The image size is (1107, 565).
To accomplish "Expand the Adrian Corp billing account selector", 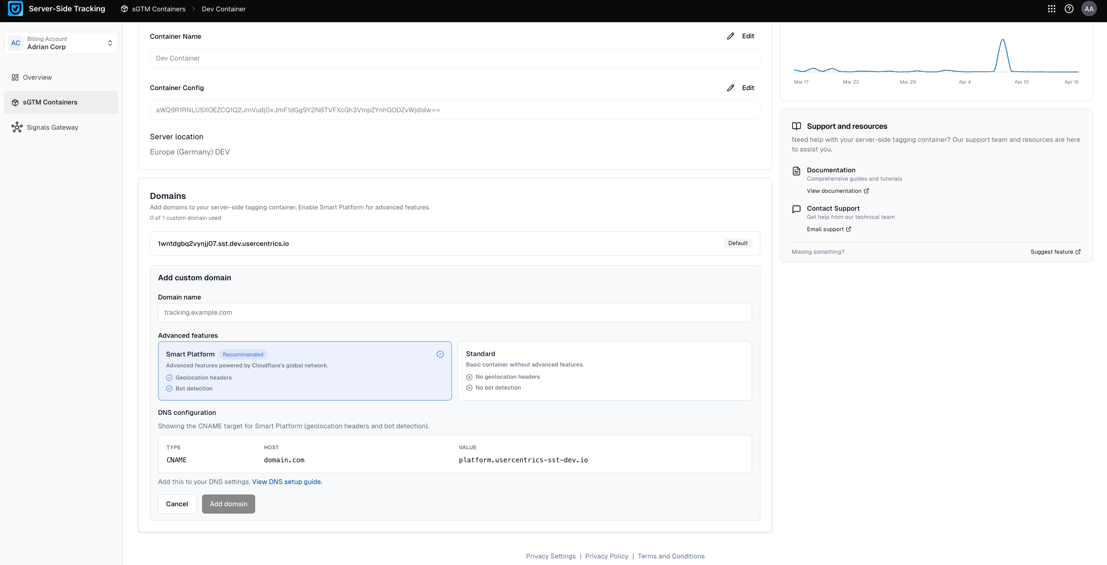I will [61, 43].
